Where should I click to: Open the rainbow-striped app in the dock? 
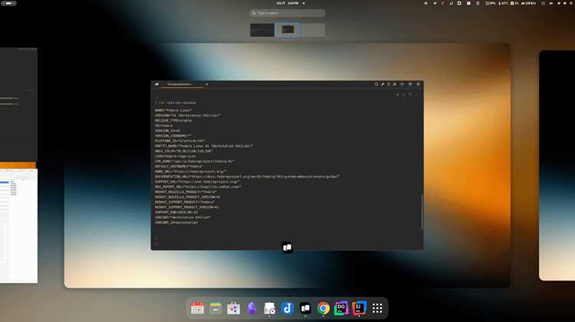215,308
